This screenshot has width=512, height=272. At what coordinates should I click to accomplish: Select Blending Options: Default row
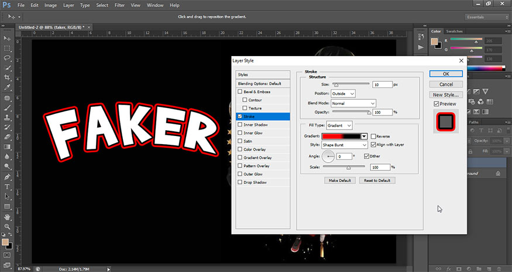(263, 83)
